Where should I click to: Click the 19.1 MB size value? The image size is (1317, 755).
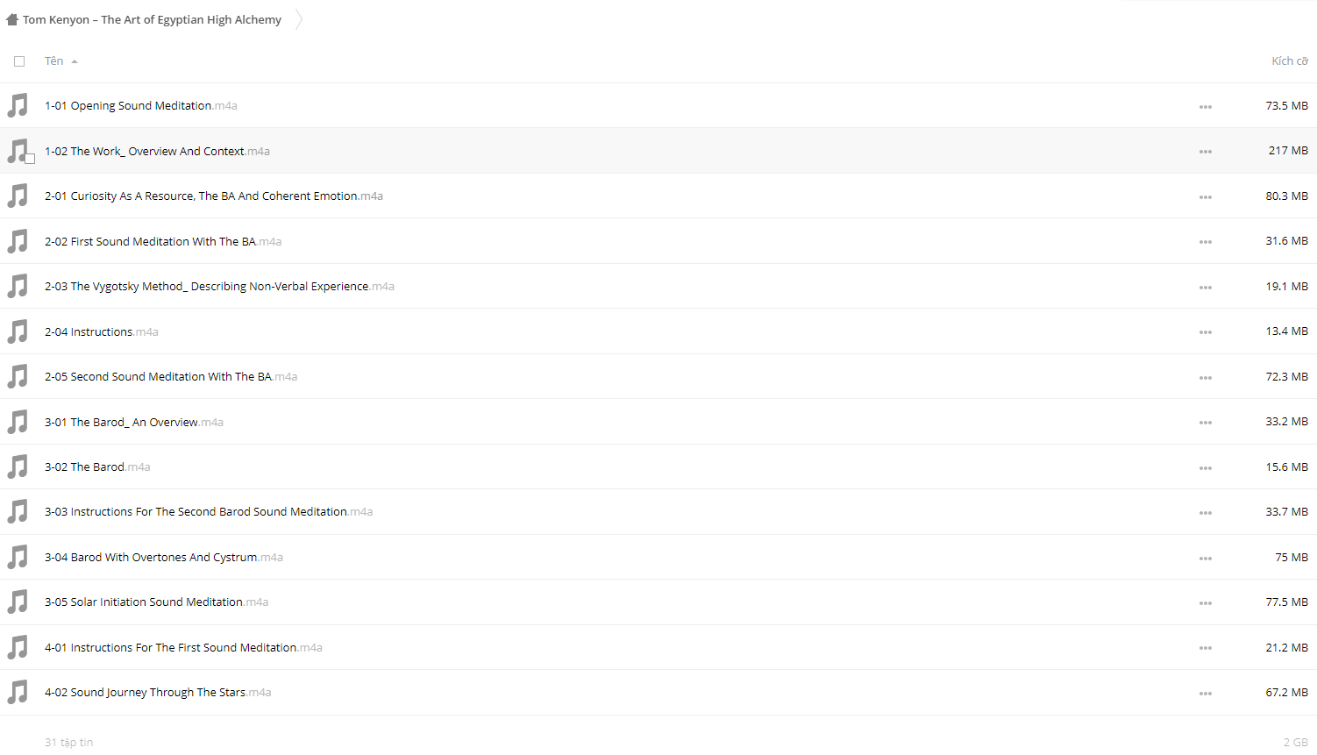tap(1286, 286)
